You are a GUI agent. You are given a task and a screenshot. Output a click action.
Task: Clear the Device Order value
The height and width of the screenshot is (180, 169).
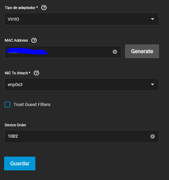pos(153,136)
